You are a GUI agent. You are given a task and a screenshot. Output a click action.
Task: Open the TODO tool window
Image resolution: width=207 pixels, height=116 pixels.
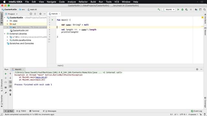(21, 111)
